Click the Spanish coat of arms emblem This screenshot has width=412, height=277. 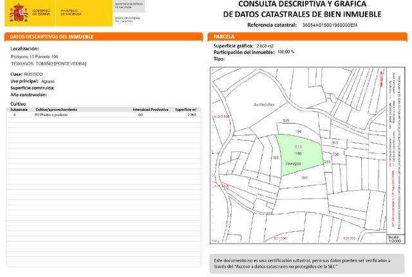(17, 12)
